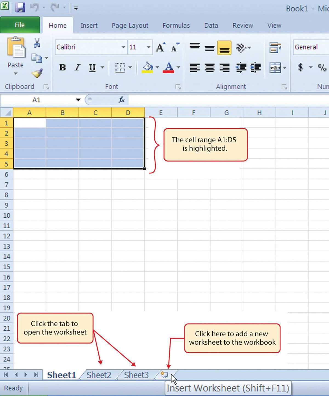Open the Name Box dropdown arrow

pos(78,100)
